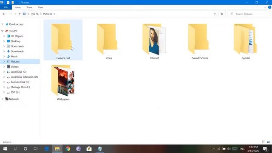The height and width of the screenshot is (153, 272).
Task: Click the Up one level arrow
Action: [20, 14]
